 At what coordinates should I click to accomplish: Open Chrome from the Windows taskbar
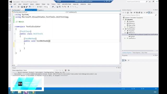click(x=32, y=92)
